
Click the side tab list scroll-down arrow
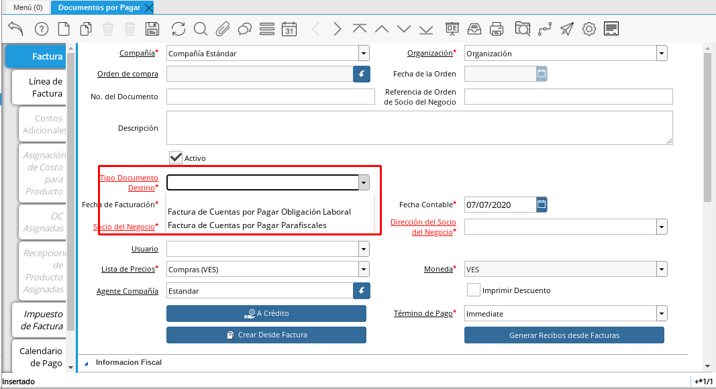[70, 367]
